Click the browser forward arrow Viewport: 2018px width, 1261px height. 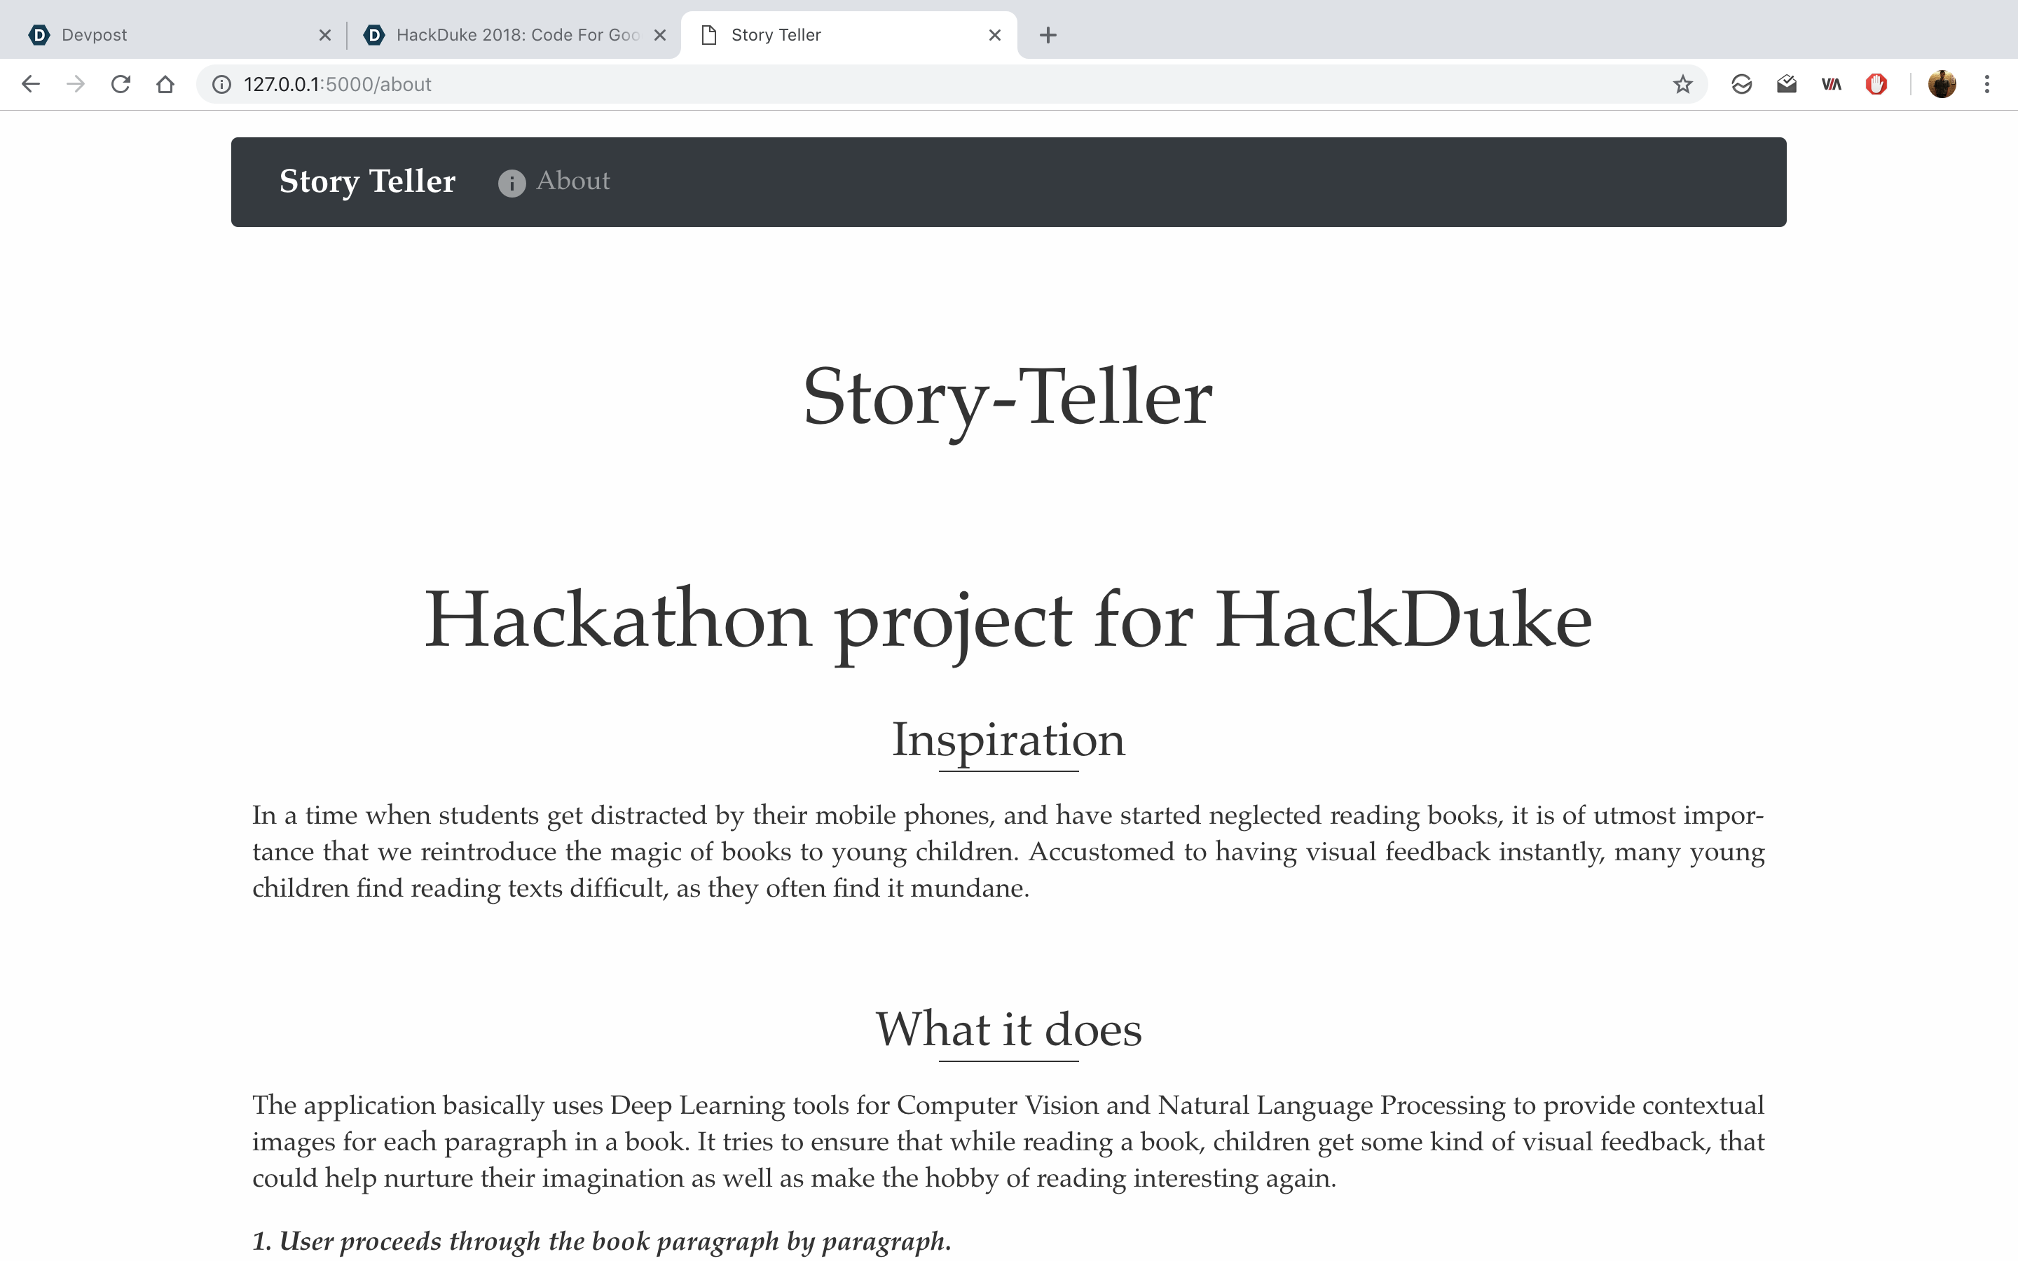click(x=76, y=84)
